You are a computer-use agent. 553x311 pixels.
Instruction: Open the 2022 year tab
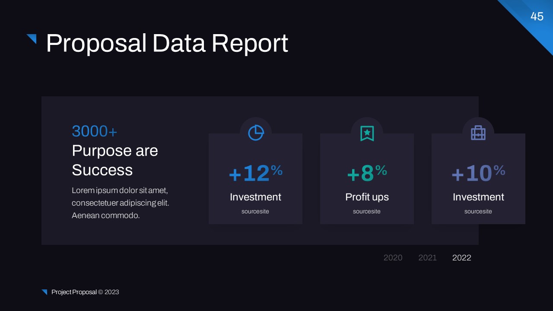coord(461,258)
